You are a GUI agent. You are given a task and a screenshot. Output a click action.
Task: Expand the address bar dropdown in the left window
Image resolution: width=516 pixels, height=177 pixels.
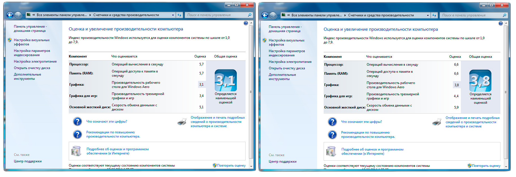coord(173,15)
